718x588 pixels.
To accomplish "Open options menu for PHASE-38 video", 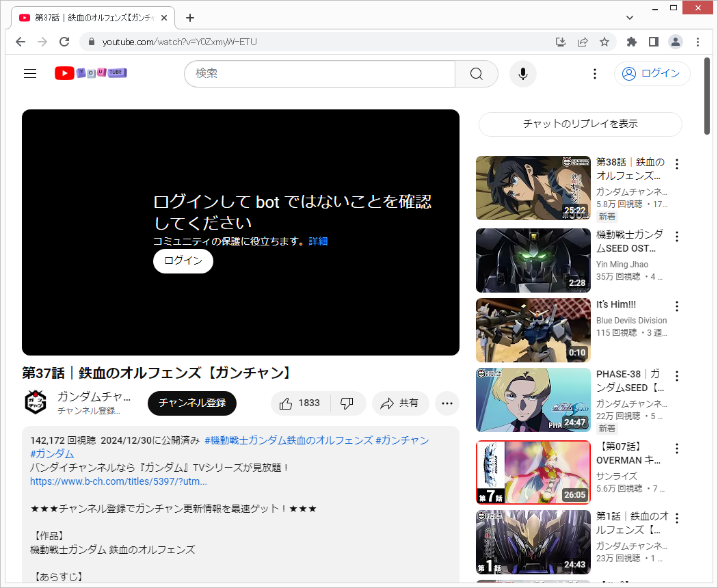I will (x=677, y=376).
